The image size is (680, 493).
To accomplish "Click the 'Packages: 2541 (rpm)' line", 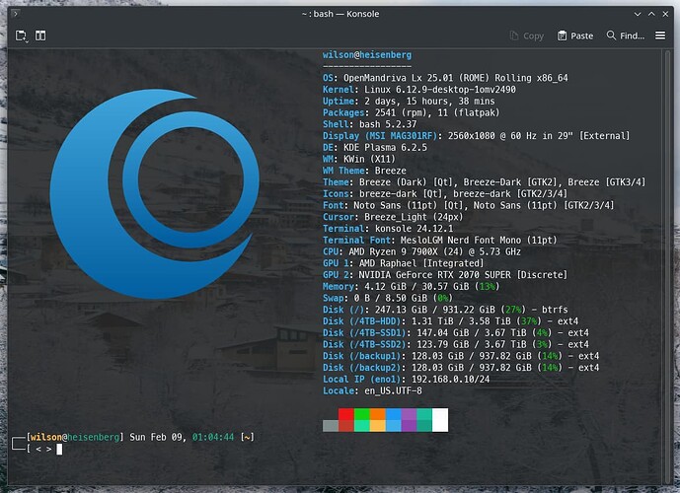I will tap(412, 112).
